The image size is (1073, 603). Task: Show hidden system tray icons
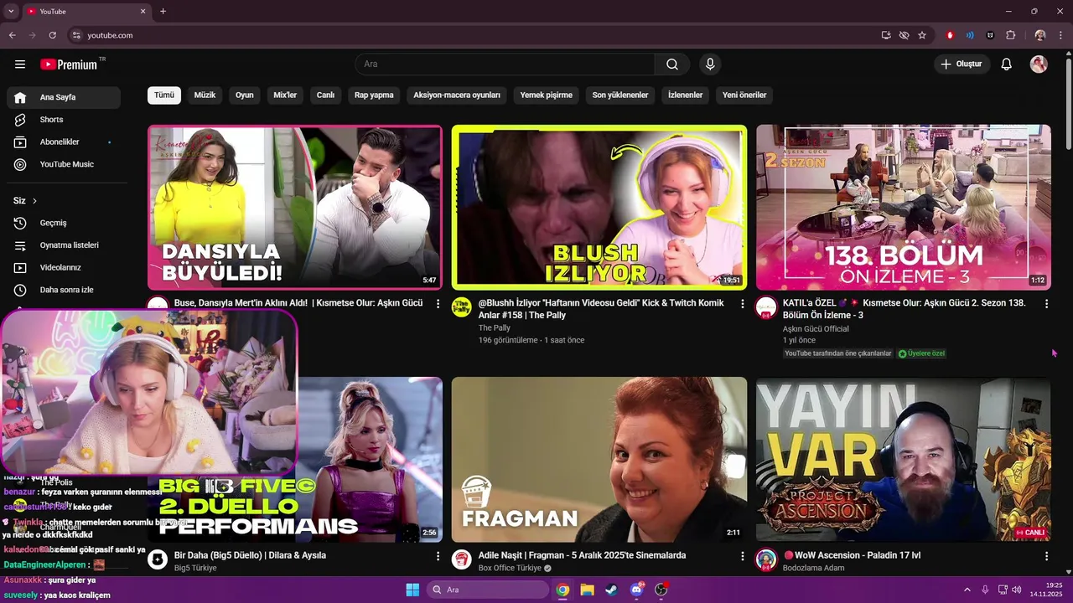coord(967,590)
